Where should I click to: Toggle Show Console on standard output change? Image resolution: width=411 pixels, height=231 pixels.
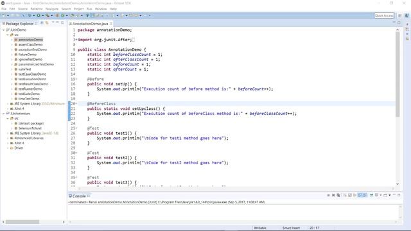pos(360,195)
